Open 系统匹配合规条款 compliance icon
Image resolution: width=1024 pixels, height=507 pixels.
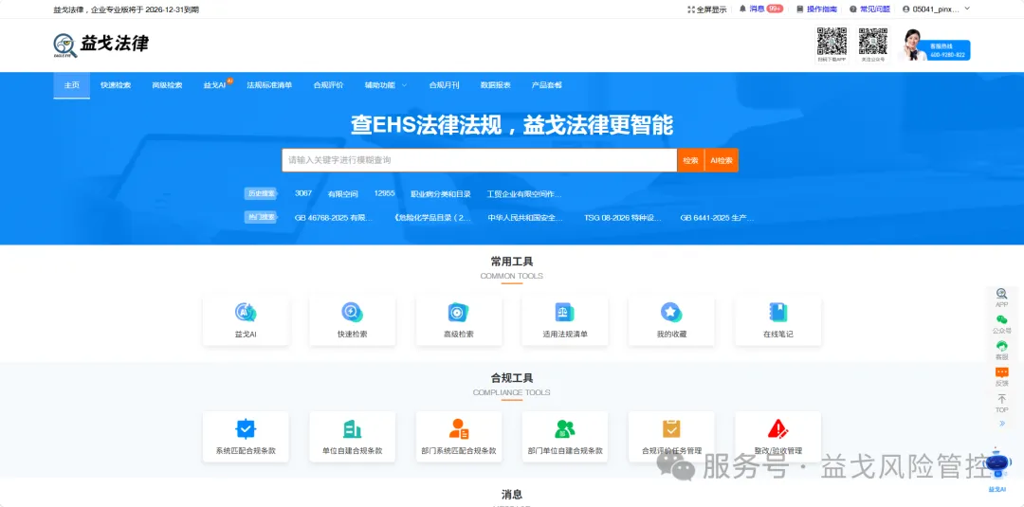246,428
